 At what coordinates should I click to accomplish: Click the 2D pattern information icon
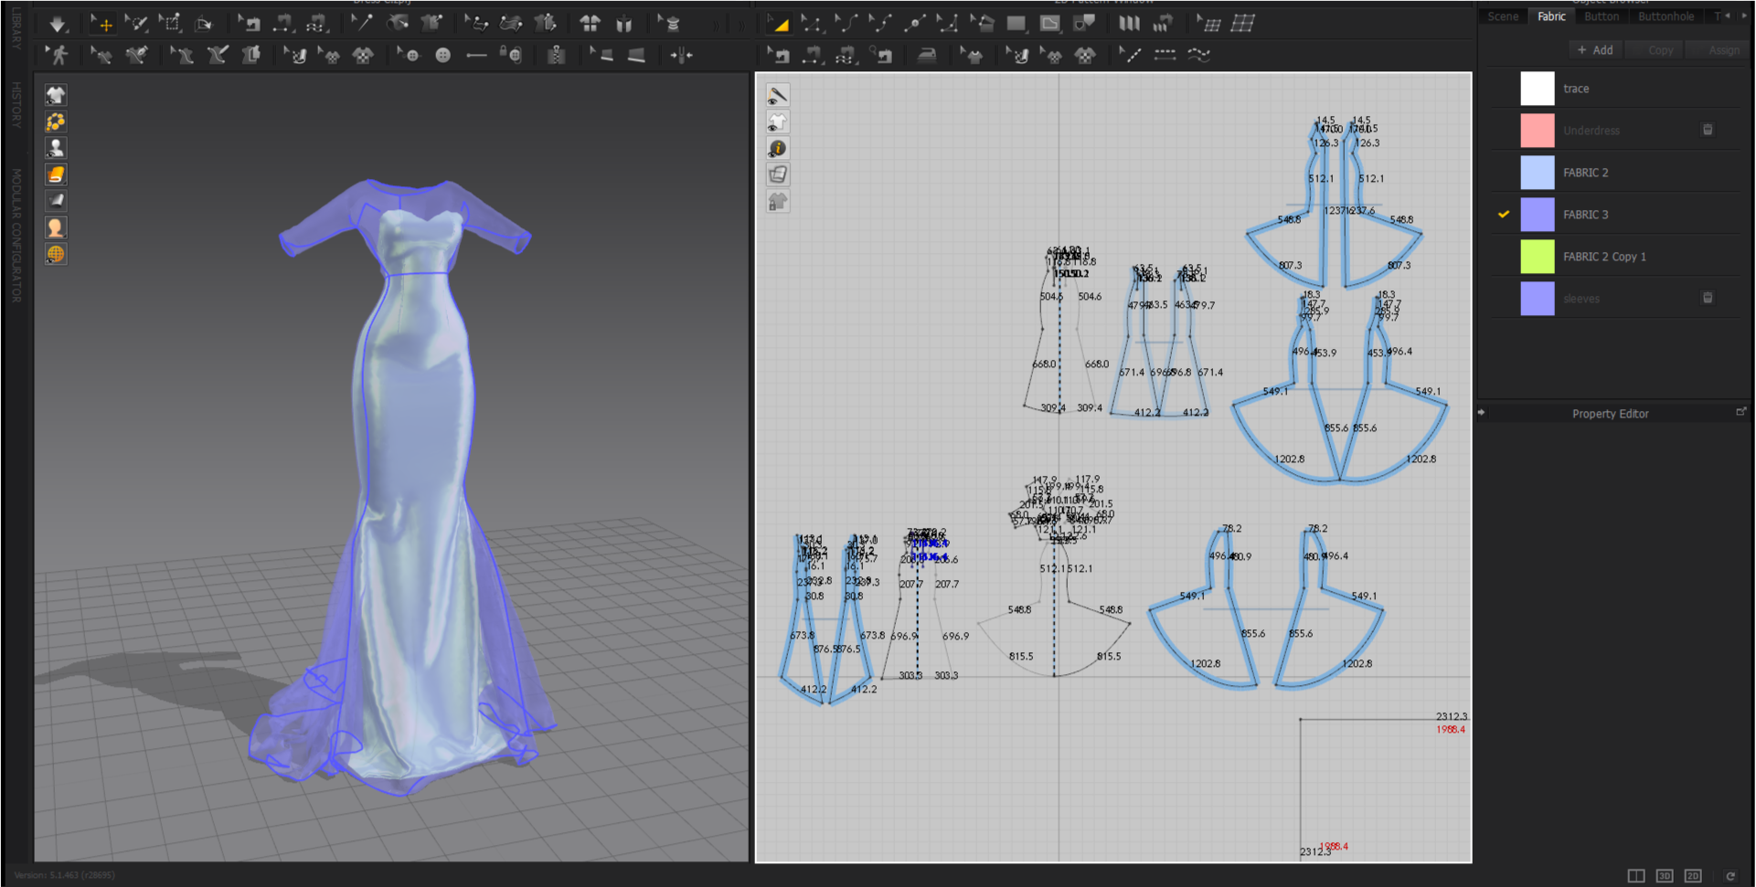click(x=777, y=148)
